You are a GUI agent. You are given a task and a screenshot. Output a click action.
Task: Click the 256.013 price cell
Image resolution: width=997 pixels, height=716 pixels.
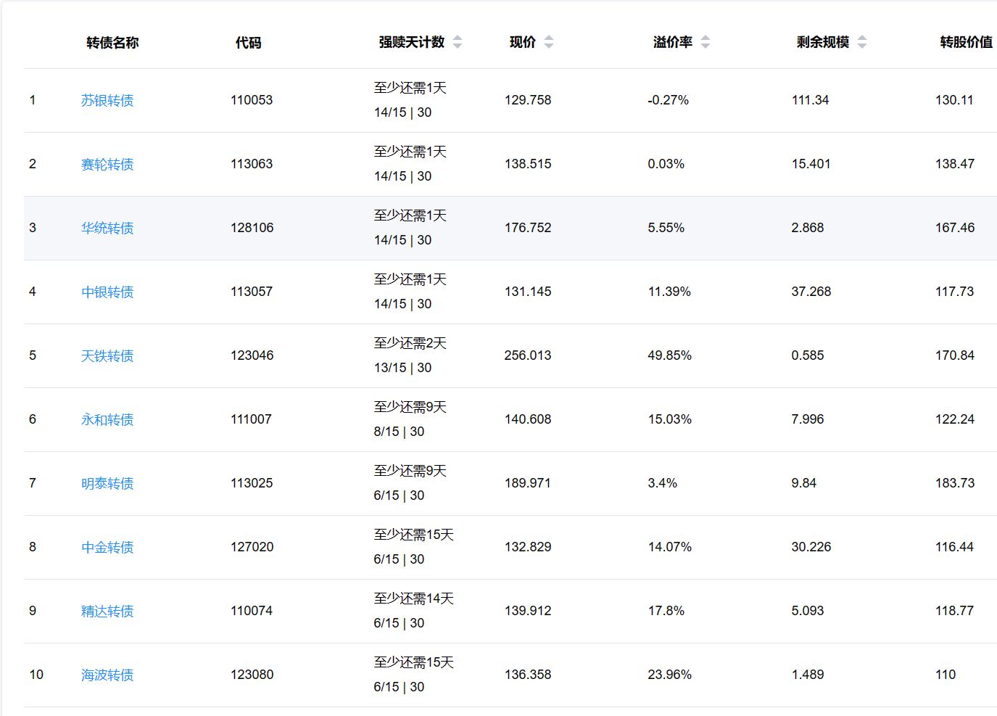pyautogui.click(x=528, y=355)
